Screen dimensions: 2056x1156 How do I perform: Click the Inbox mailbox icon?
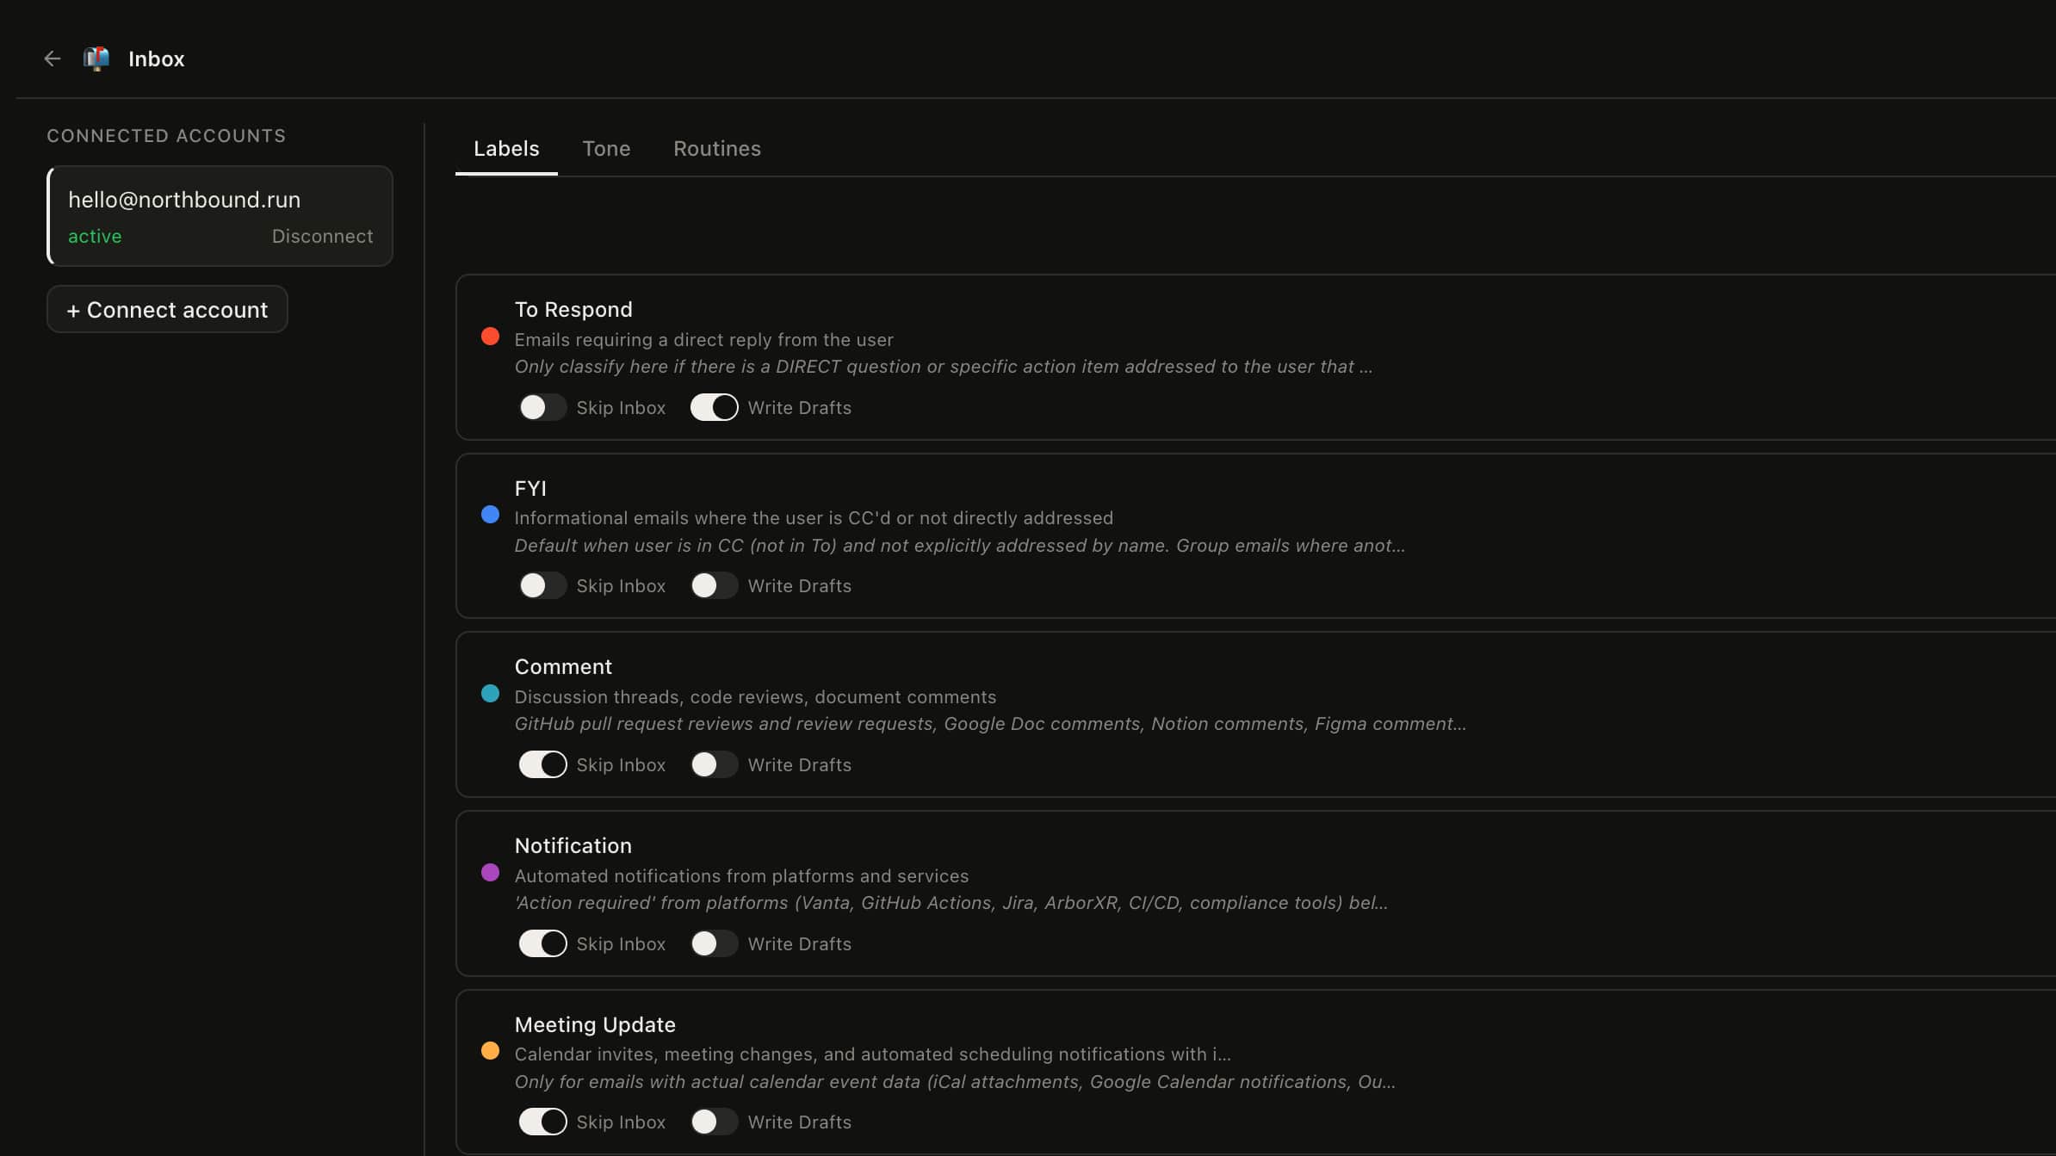coord(96,59)
